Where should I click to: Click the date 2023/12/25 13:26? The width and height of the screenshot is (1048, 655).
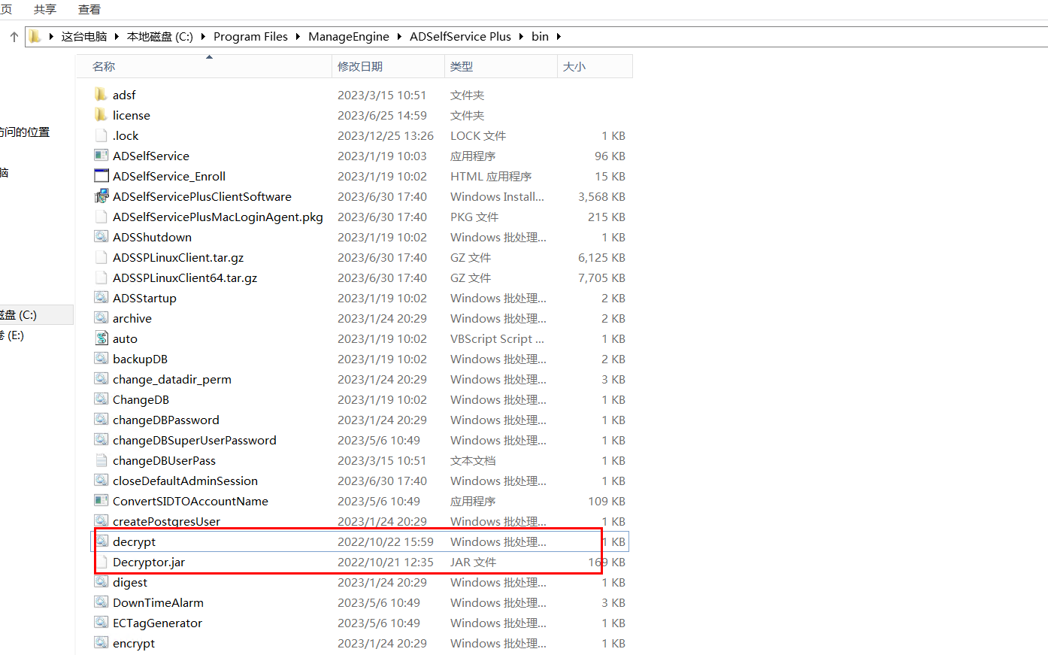(386, 135)
